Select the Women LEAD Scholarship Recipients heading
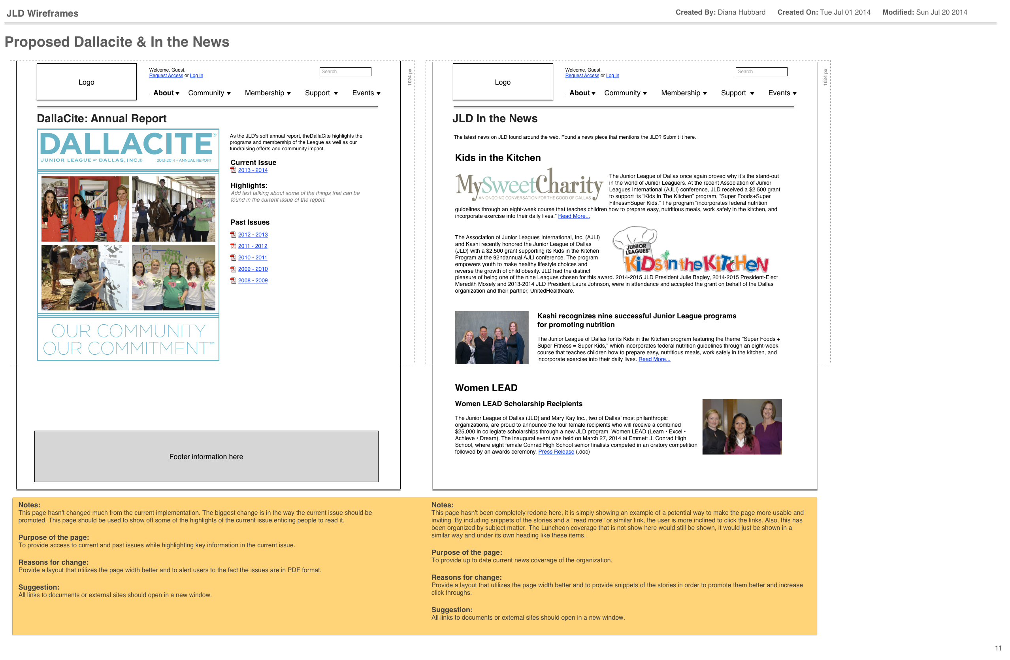Image resolution: width=1010 pixels, height=660 pixels. [x=518, y=404]
